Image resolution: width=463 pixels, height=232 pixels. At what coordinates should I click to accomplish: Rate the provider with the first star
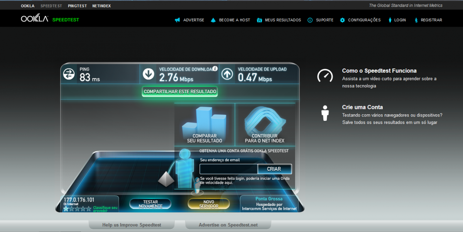pyautogui.click(x=66, y=209)
